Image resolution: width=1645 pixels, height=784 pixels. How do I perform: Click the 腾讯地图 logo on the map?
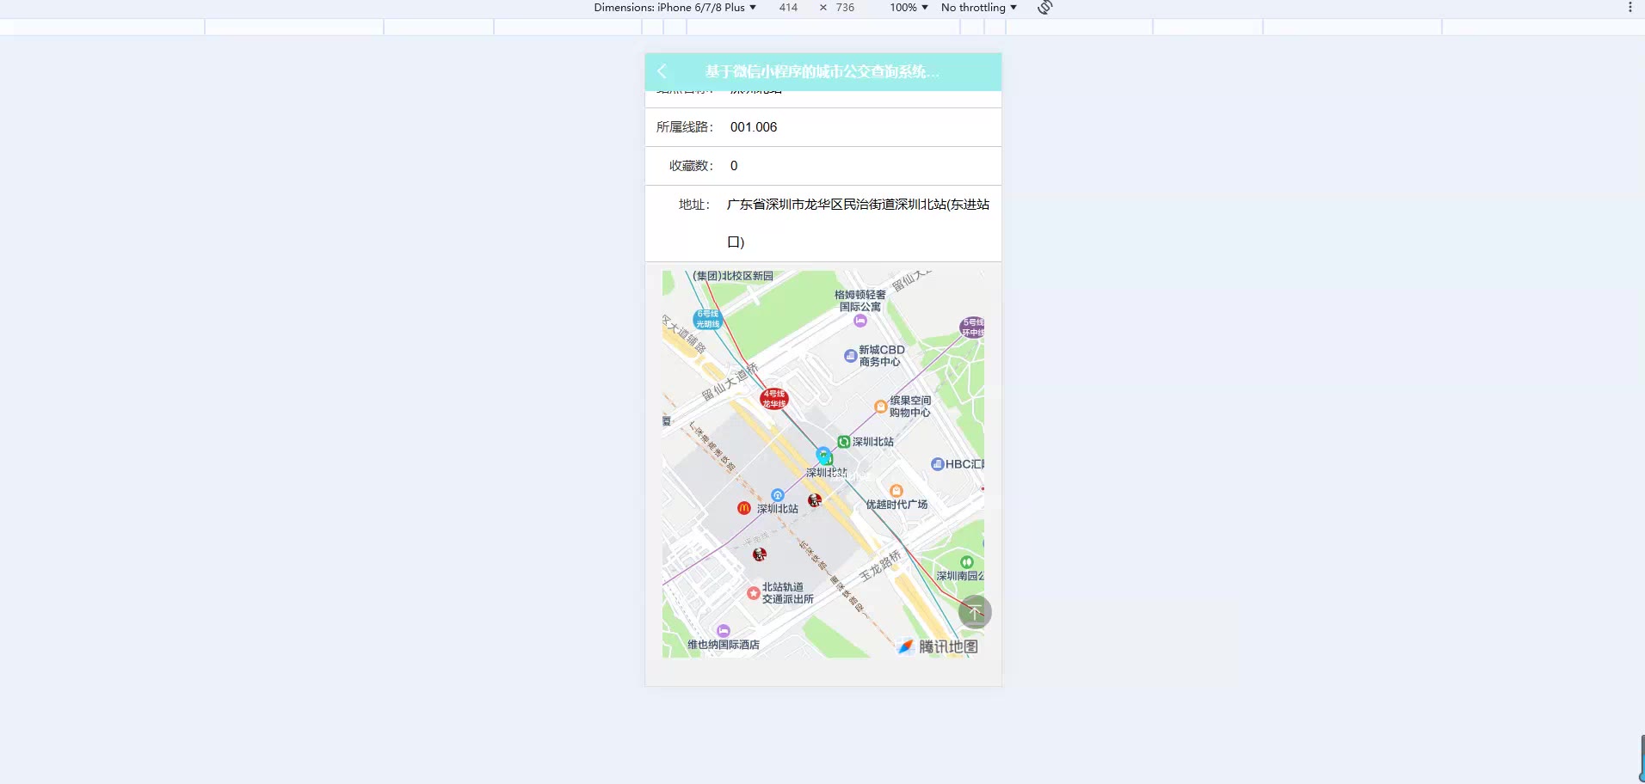938,646
